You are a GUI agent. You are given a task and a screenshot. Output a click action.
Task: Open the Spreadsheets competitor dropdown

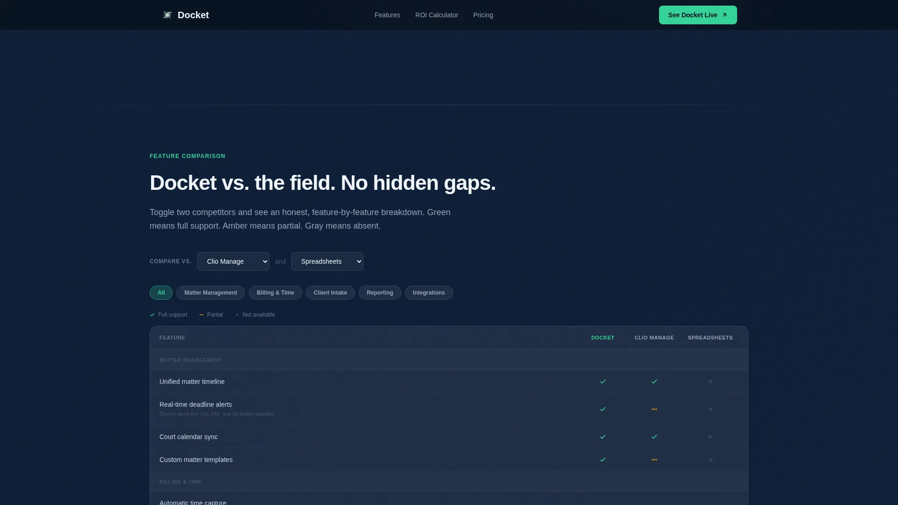327,261
